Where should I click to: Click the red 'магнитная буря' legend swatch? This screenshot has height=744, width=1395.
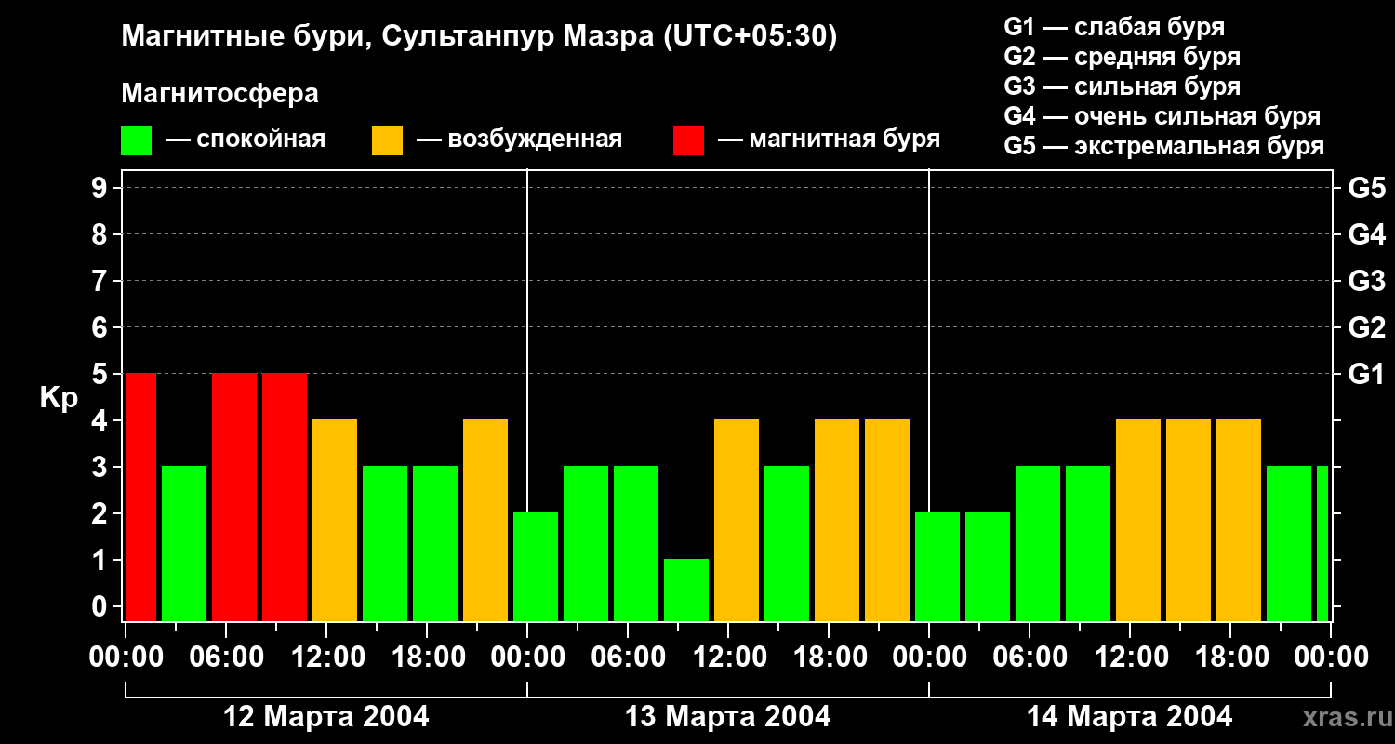(x=688, y=140)
